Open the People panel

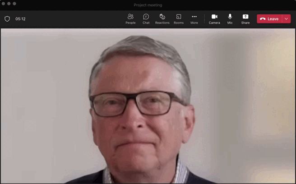click(130, 19)
